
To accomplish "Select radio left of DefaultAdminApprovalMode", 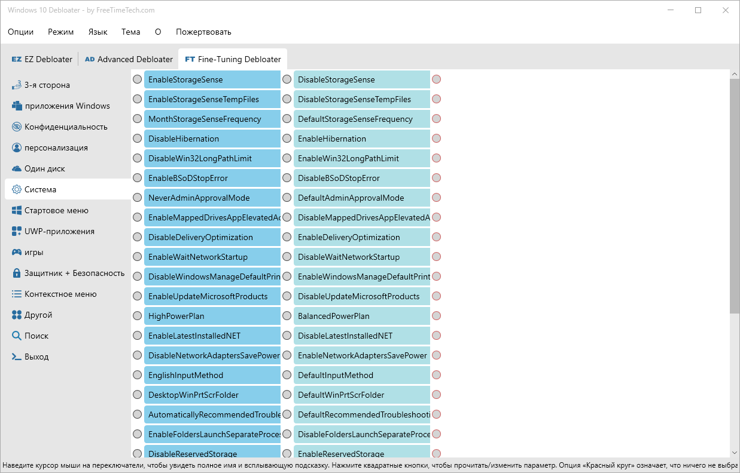I will tap(287, 198).
